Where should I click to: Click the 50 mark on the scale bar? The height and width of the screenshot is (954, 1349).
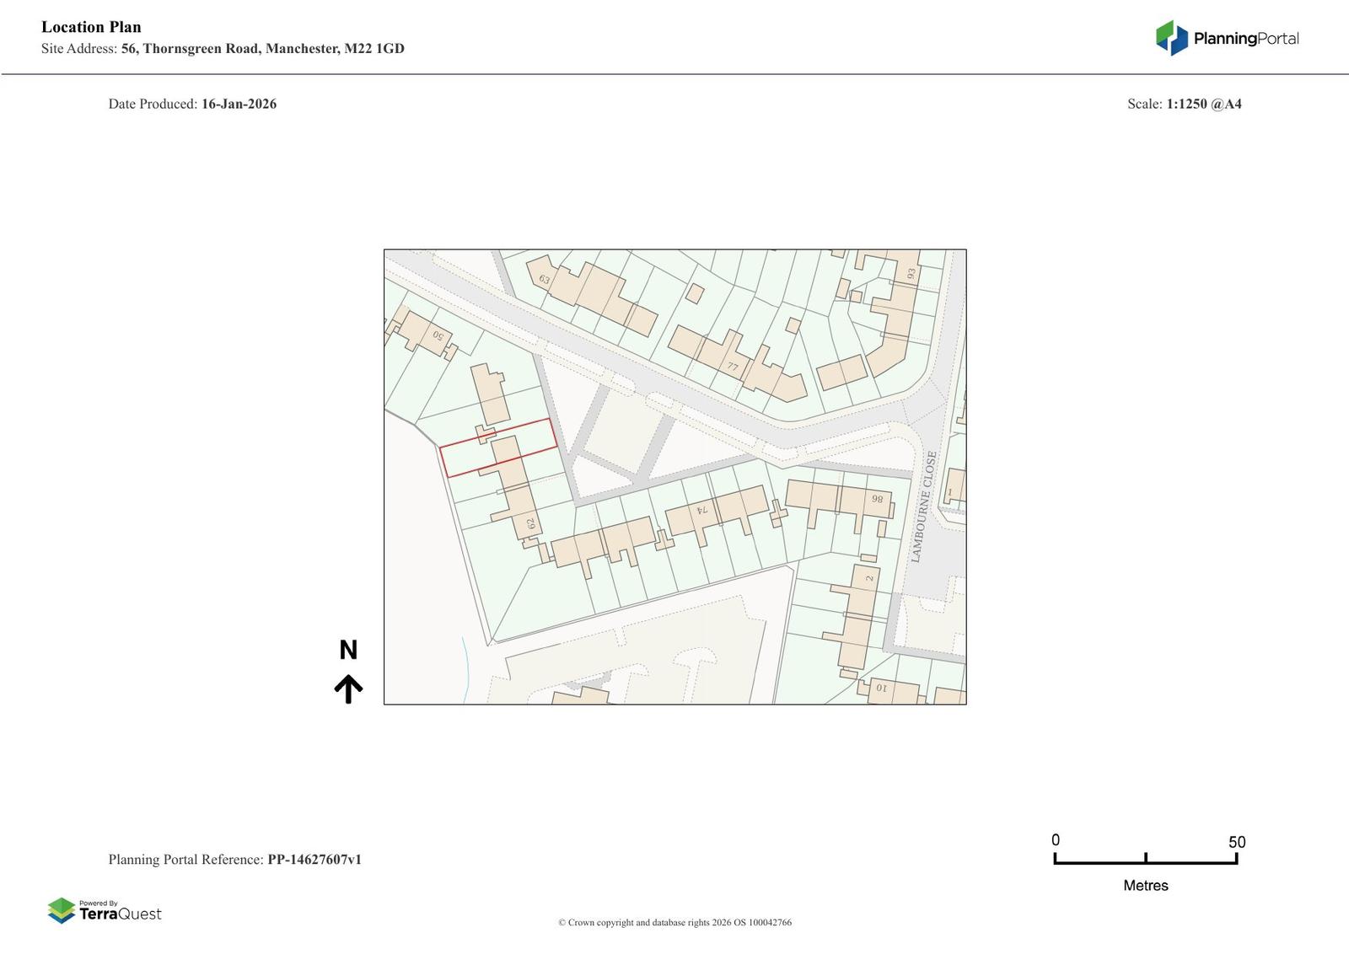click(x=1236, y=842)
